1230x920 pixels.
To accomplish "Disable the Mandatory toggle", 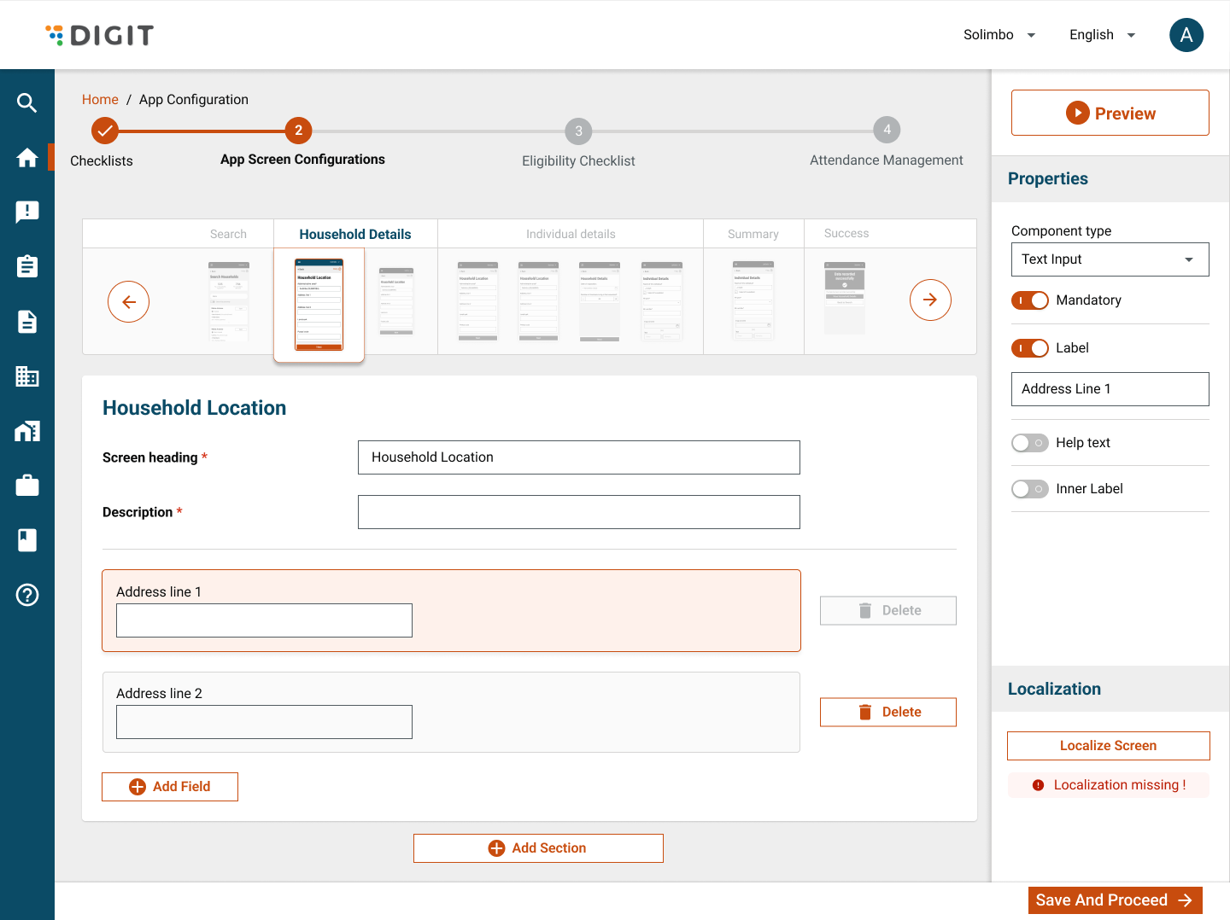I will [x=1029, y=300].
